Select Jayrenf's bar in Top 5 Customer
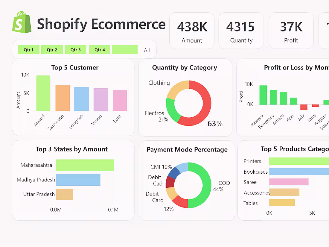329x247 pixels. click(x=43, y=93)
